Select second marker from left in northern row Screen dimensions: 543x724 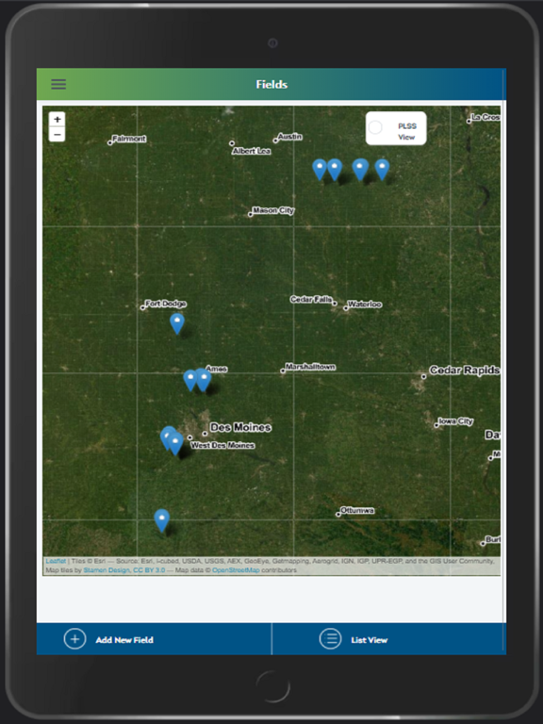[335, 170]
